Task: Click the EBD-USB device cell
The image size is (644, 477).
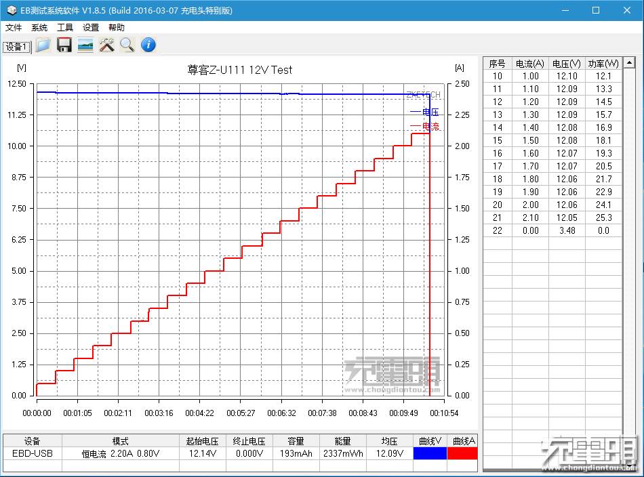Action: [33, 453]
